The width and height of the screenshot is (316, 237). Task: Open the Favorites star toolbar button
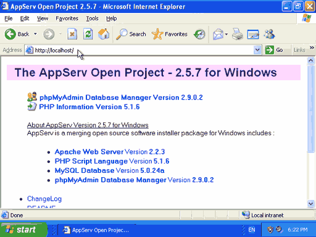tap(169, 34)
